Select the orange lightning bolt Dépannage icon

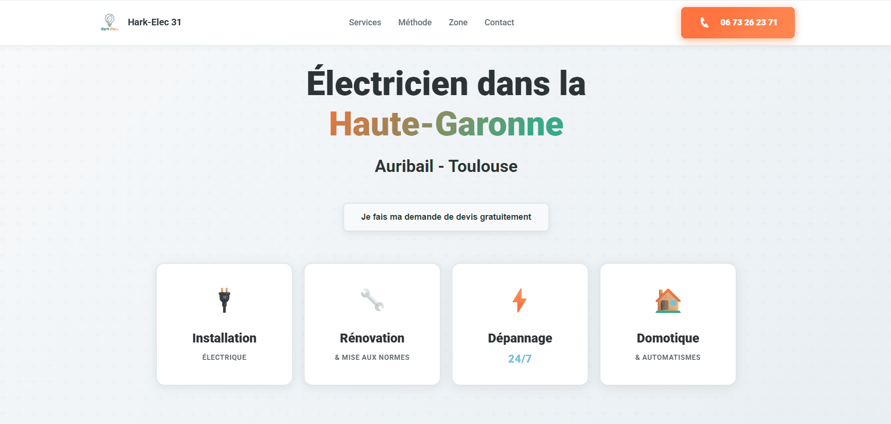coord(520,300)
